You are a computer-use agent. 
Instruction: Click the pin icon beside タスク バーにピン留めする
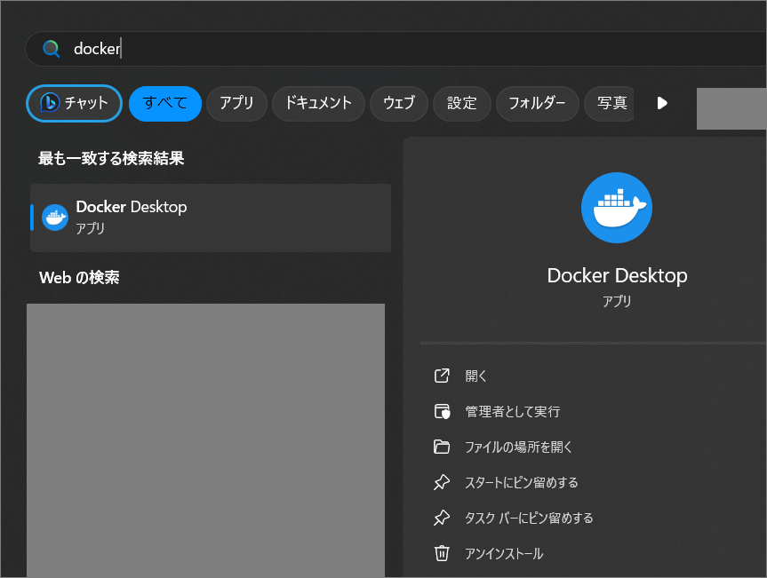click(442, 518)
